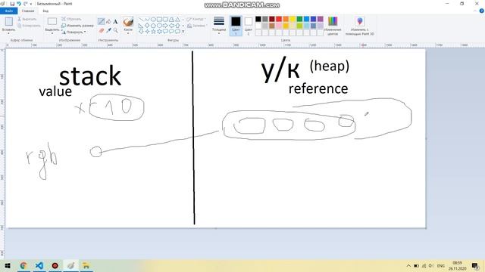Pick the yellow color swatch

[x=293, y=19]
